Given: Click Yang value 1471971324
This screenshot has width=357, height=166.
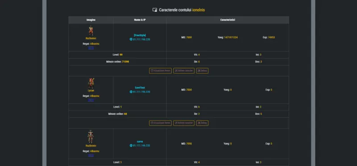Looking at the screenshot, I should (231, 37).
